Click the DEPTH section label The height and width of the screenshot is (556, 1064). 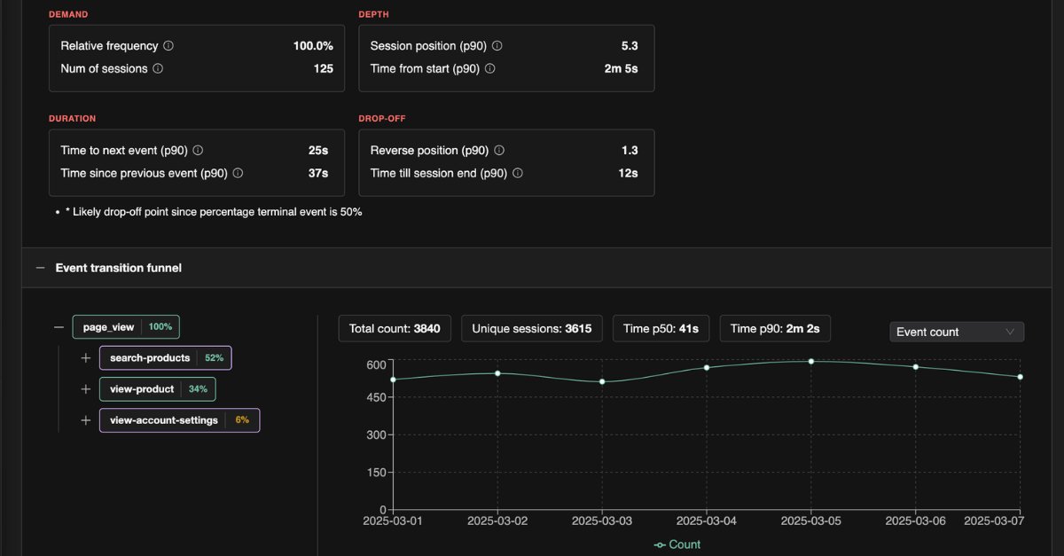click(373, 15)
